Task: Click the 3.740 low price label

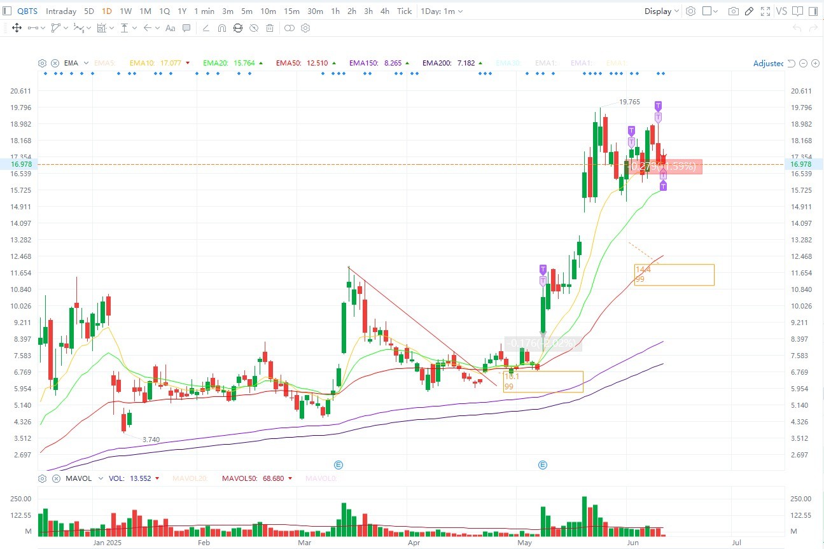Action: coord(151,440)
